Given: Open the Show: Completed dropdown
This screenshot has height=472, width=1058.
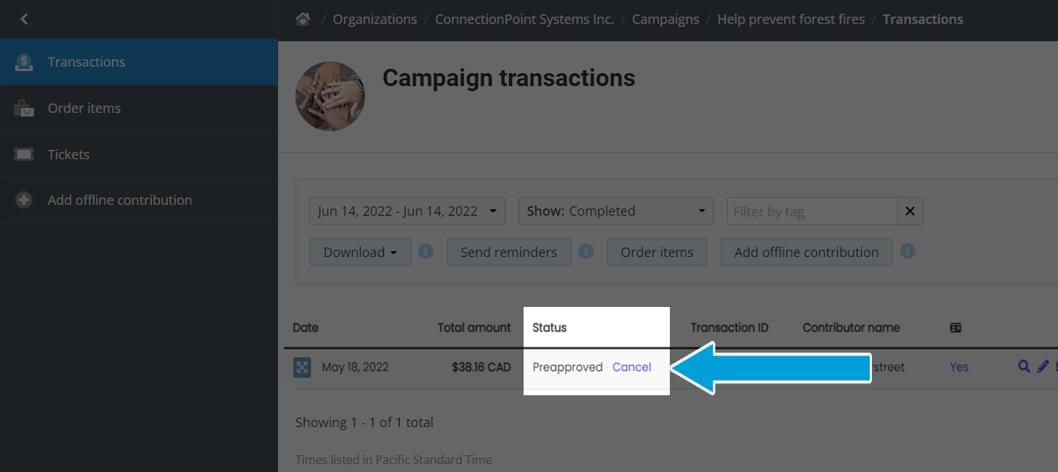Looking at the screenshot, I should [616, 211].
